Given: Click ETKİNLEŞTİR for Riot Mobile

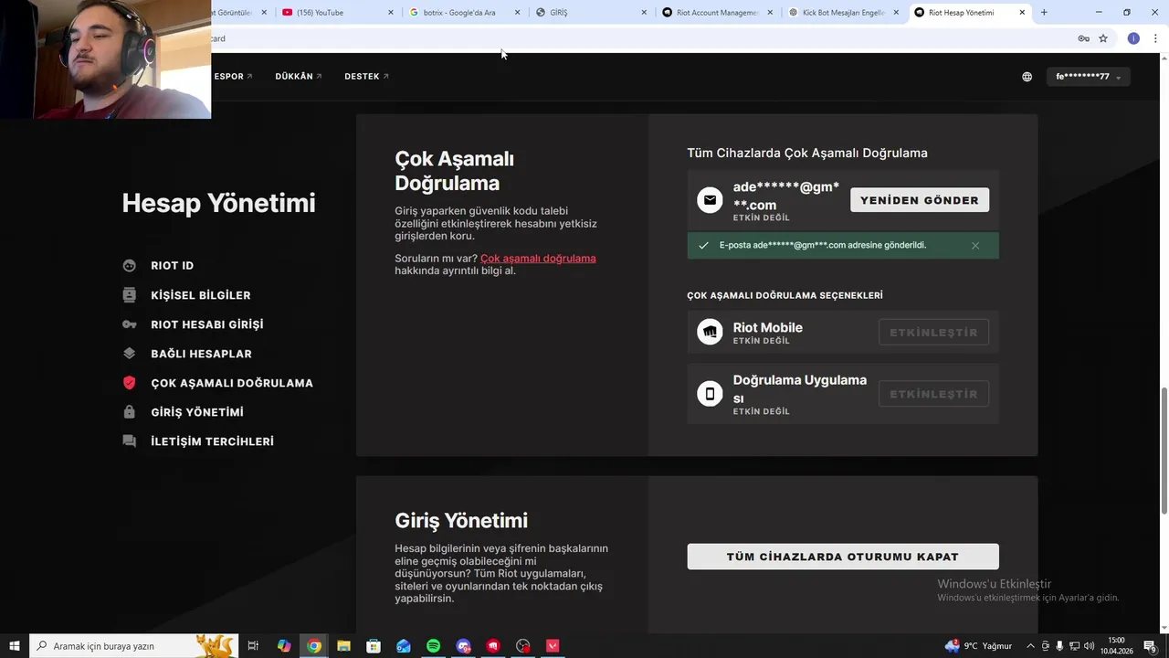Looking at the screenshot, I should 933,332.
